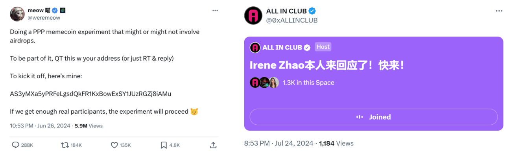Click the square affiliation badge beside meow
Image resolution: width=509 pixels, height=168 pixels.
(x=63, y=11)
